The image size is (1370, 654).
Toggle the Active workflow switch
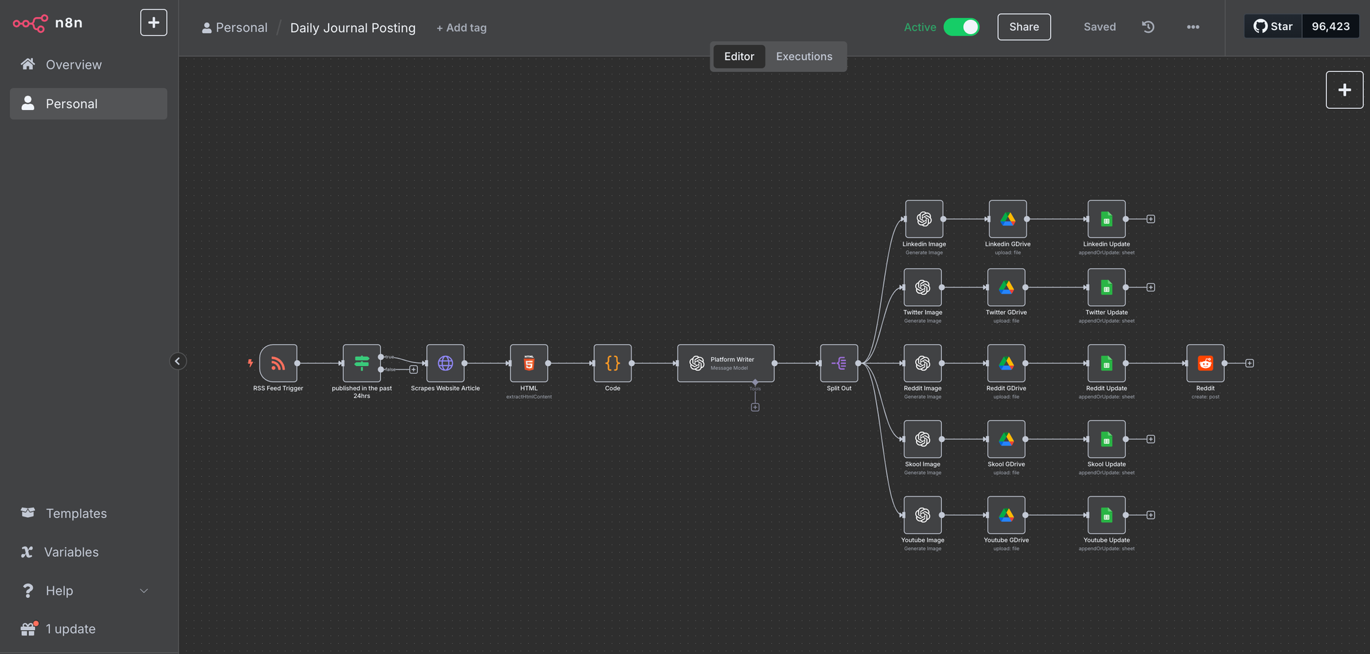pyautogui.click(x=961, y=27)
